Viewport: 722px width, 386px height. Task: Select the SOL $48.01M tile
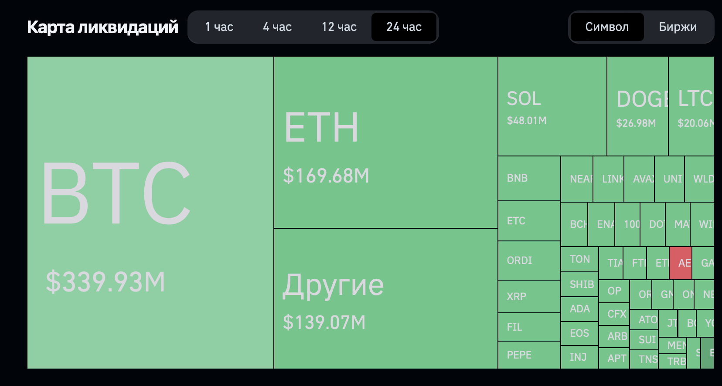click(x=552, y=106)
